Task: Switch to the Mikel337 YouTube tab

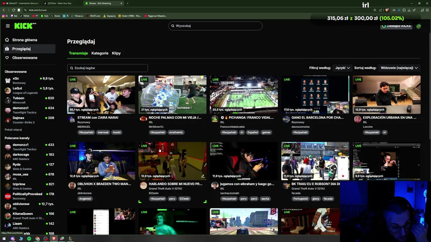Action: 21,3
